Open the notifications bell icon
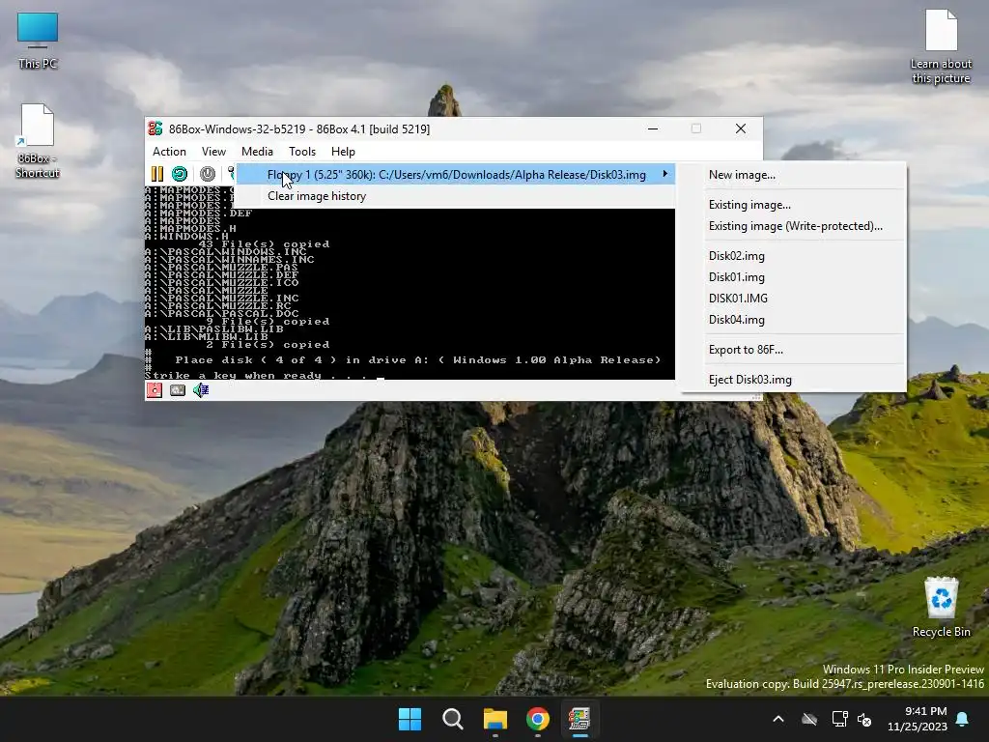989x742 pixels. (x=963, y=719)
